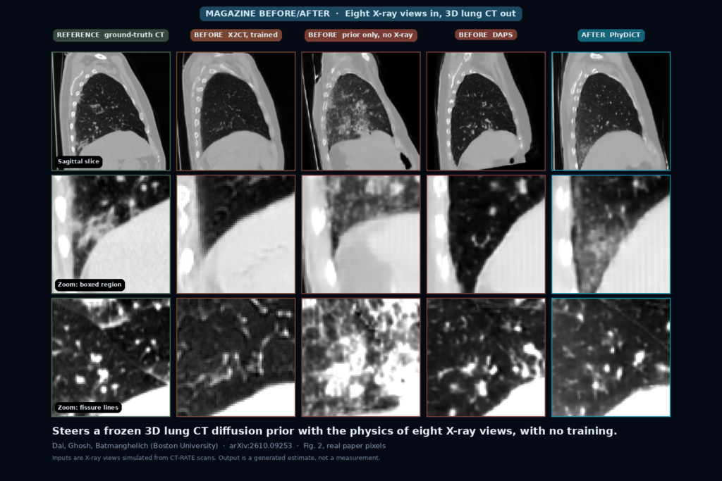Select the BEFORE DAPS label
The height and width of the screenshot is (481, 722).
(486, 35)
